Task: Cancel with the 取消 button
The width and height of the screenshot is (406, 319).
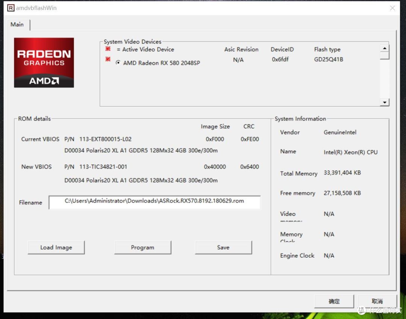Action: pyautogui.click(x=377, y=301)
